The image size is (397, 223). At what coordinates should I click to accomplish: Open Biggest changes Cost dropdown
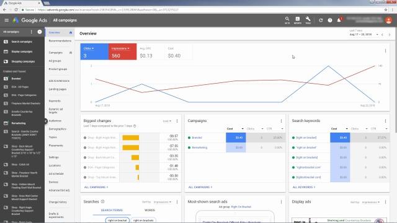[167, 121]
